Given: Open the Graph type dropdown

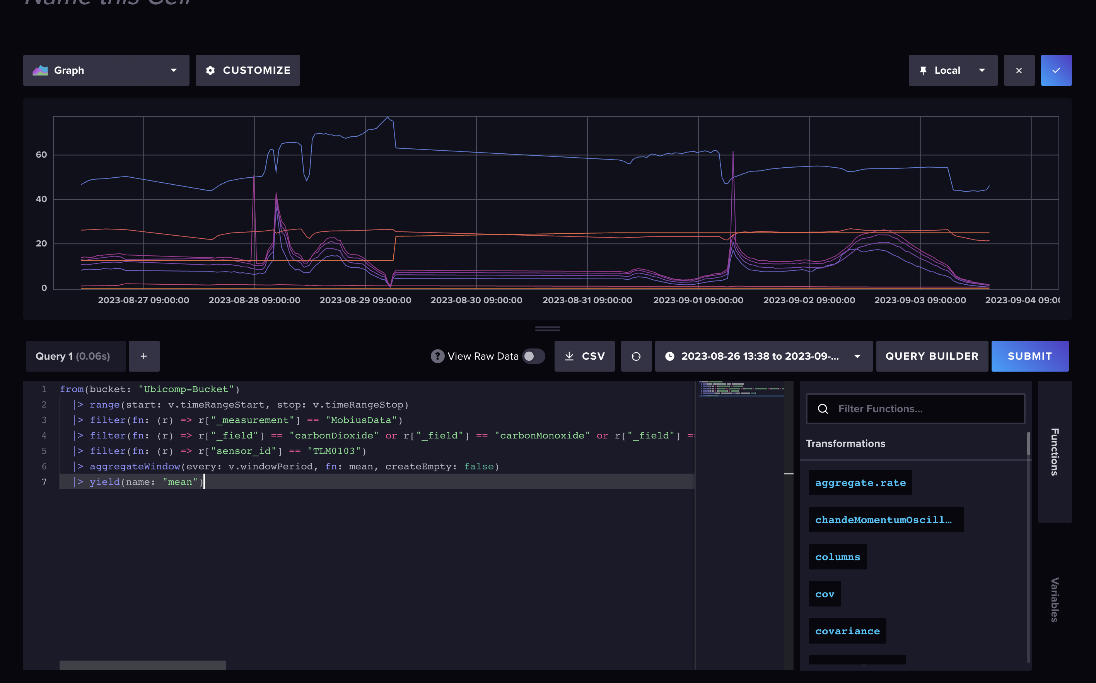Looking at the screenshot, I should [173, 70].
